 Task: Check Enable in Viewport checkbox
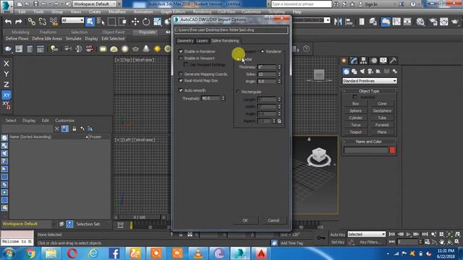(x=181, y=58)
